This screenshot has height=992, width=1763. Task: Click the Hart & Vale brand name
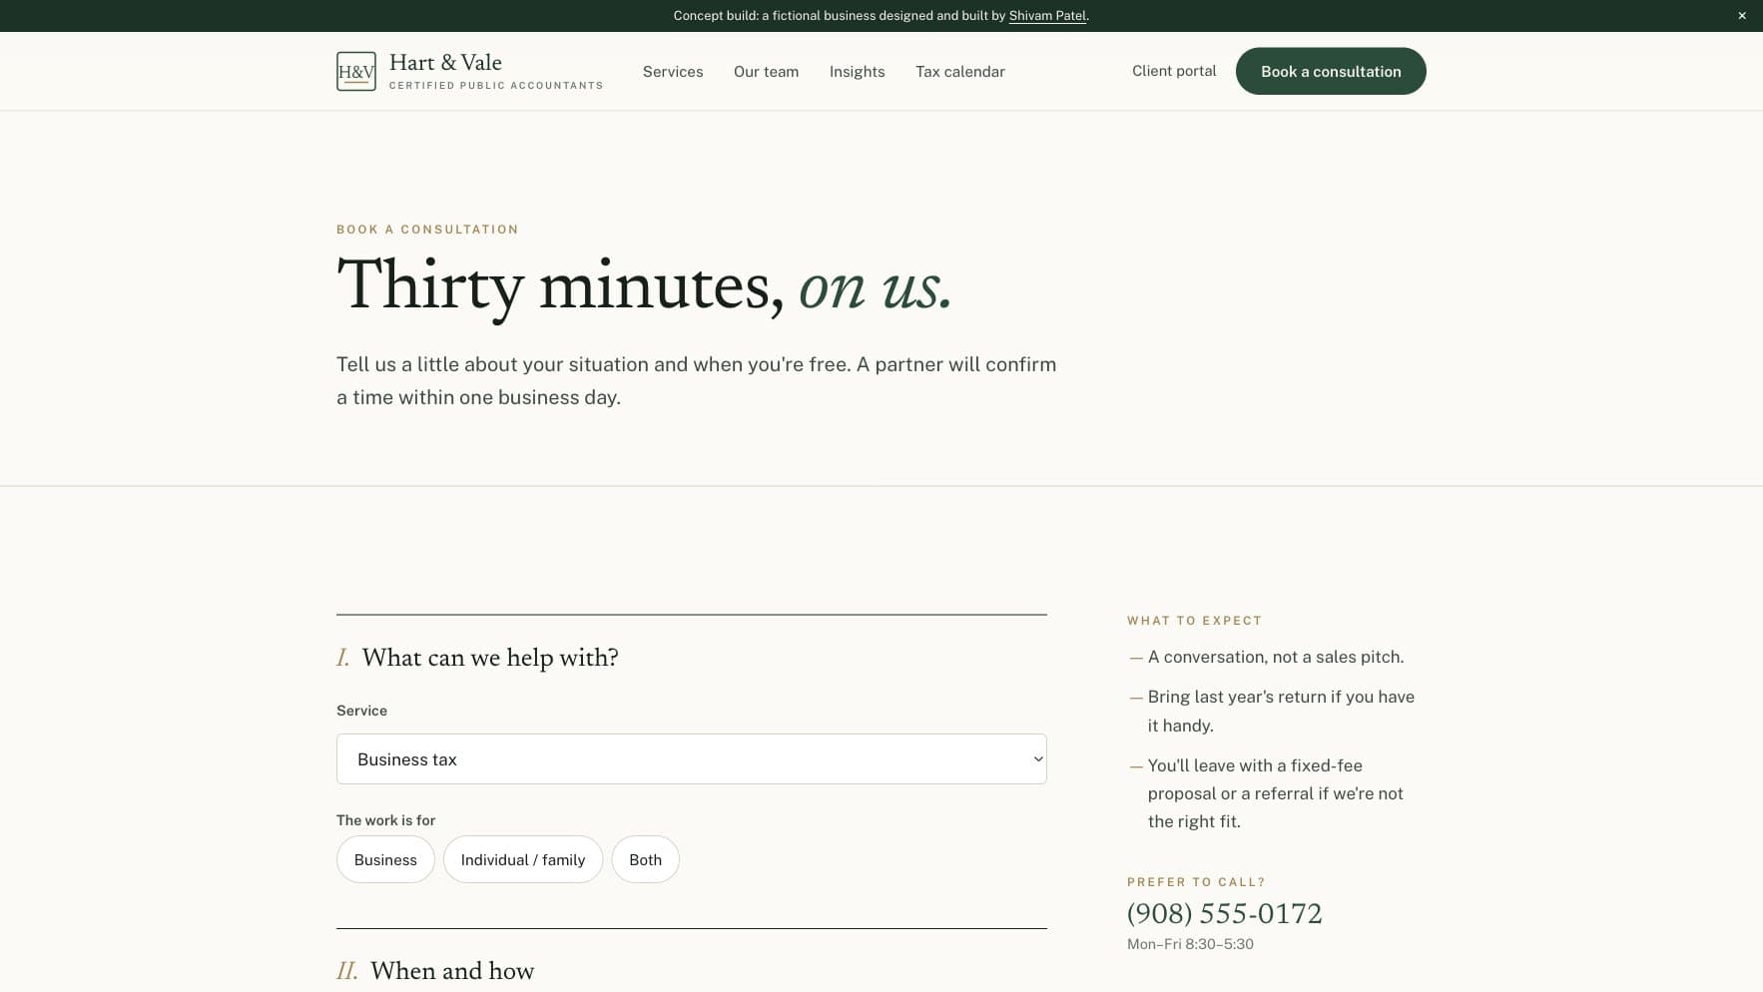click(x=445, y=62)
